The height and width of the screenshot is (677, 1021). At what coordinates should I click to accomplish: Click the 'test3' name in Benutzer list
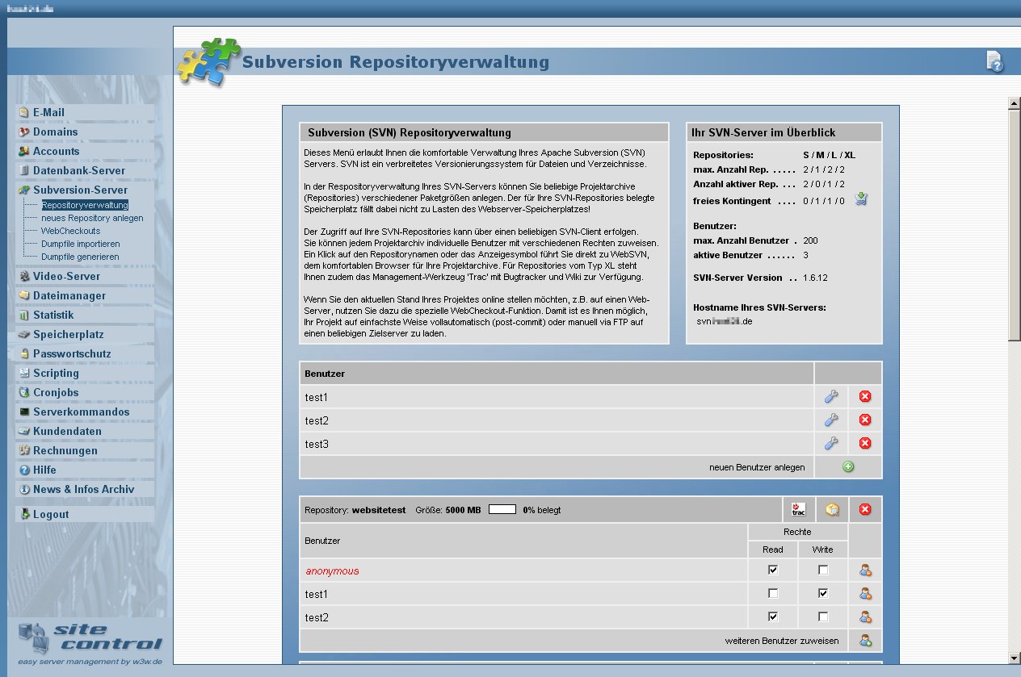point(317,444)
